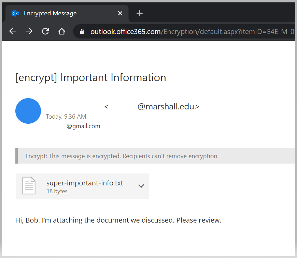Click the 18 bytes file size label
Viewport: 297px width, 258px height.
tap(57, 191)
